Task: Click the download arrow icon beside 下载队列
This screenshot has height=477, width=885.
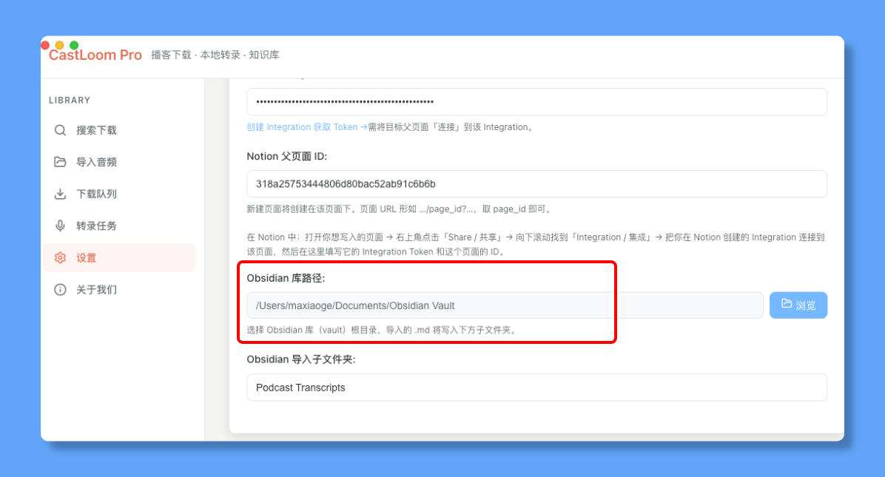Action: coord(60,194)
